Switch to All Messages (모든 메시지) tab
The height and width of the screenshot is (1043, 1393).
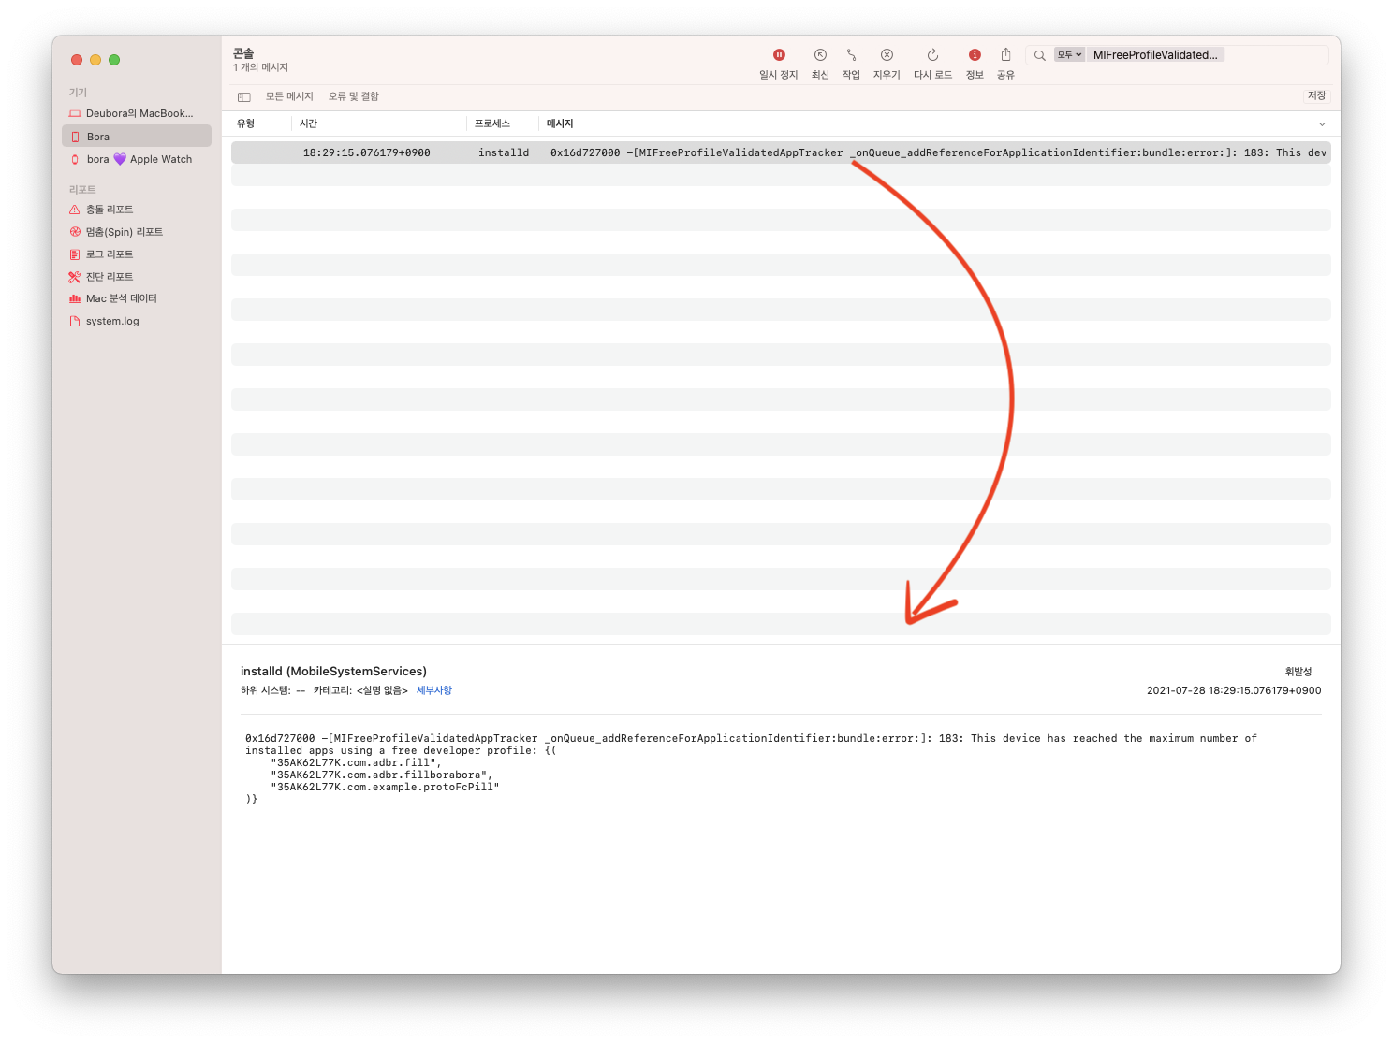[x=289, y=96]
